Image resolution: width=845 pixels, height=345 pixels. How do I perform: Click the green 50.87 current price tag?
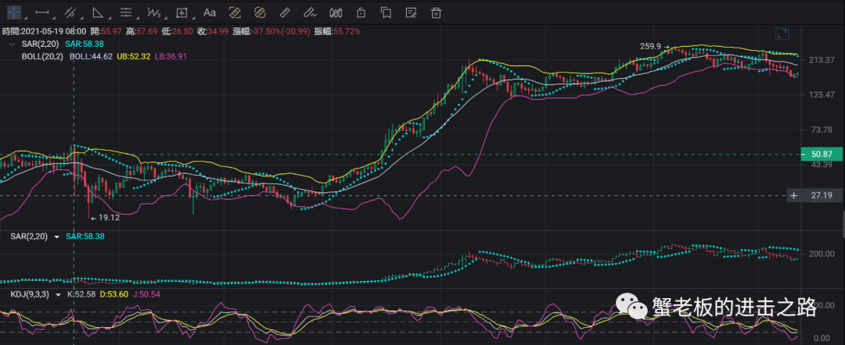[x=822, y=155]
